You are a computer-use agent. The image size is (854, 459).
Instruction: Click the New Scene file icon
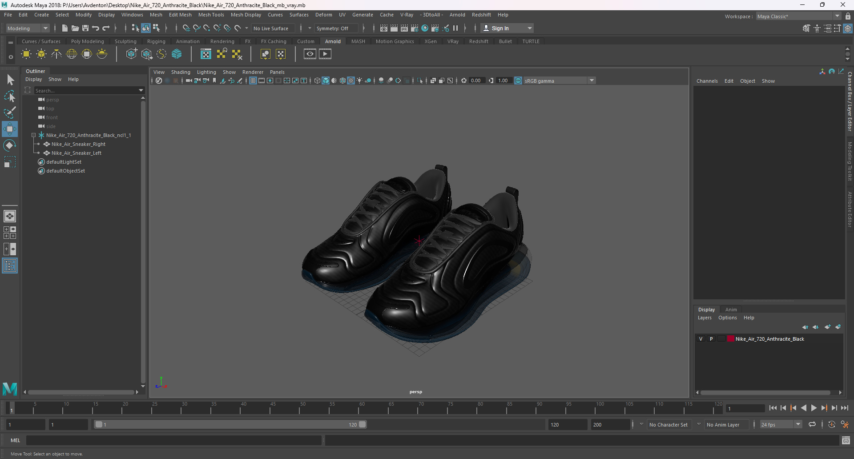[x=65, y=28]
